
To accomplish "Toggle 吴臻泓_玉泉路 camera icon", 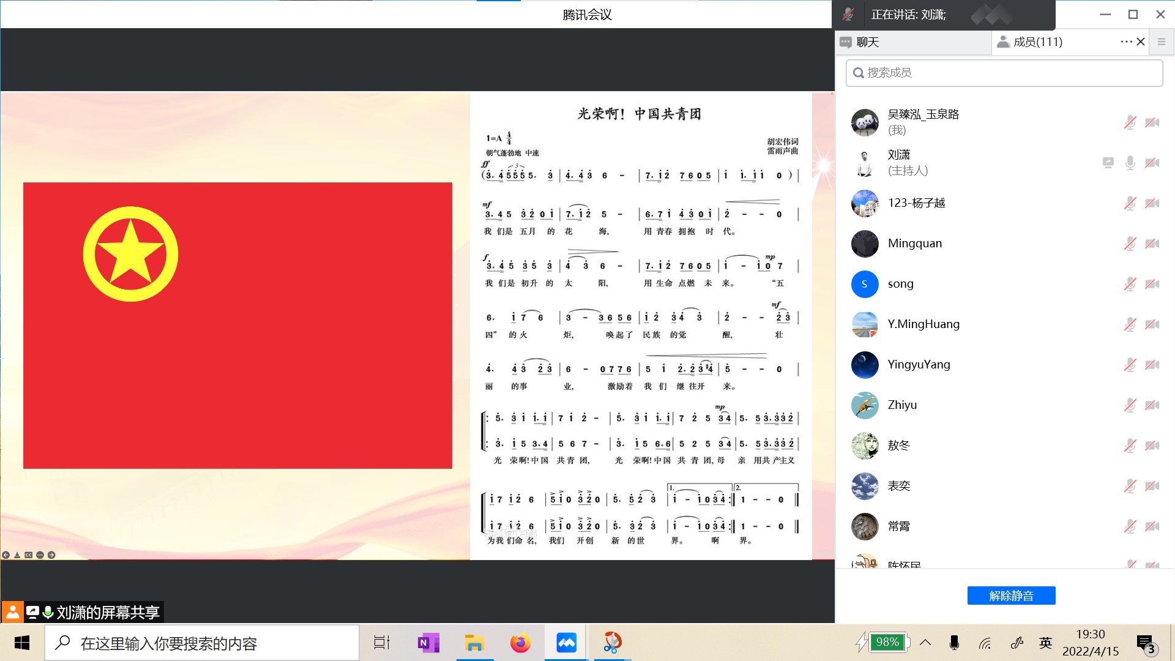I will click(x=1152, y=122).
